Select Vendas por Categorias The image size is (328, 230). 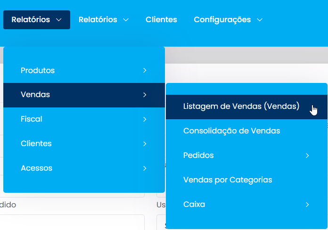click(x=246, y=180)
